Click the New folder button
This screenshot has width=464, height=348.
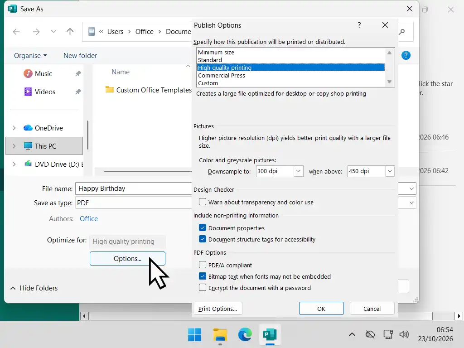(80, 56)
